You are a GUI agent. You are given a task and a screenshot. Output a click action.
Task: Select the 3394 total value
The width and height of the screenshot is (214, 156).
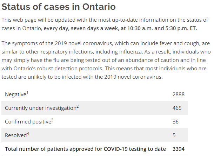[178, 149]
